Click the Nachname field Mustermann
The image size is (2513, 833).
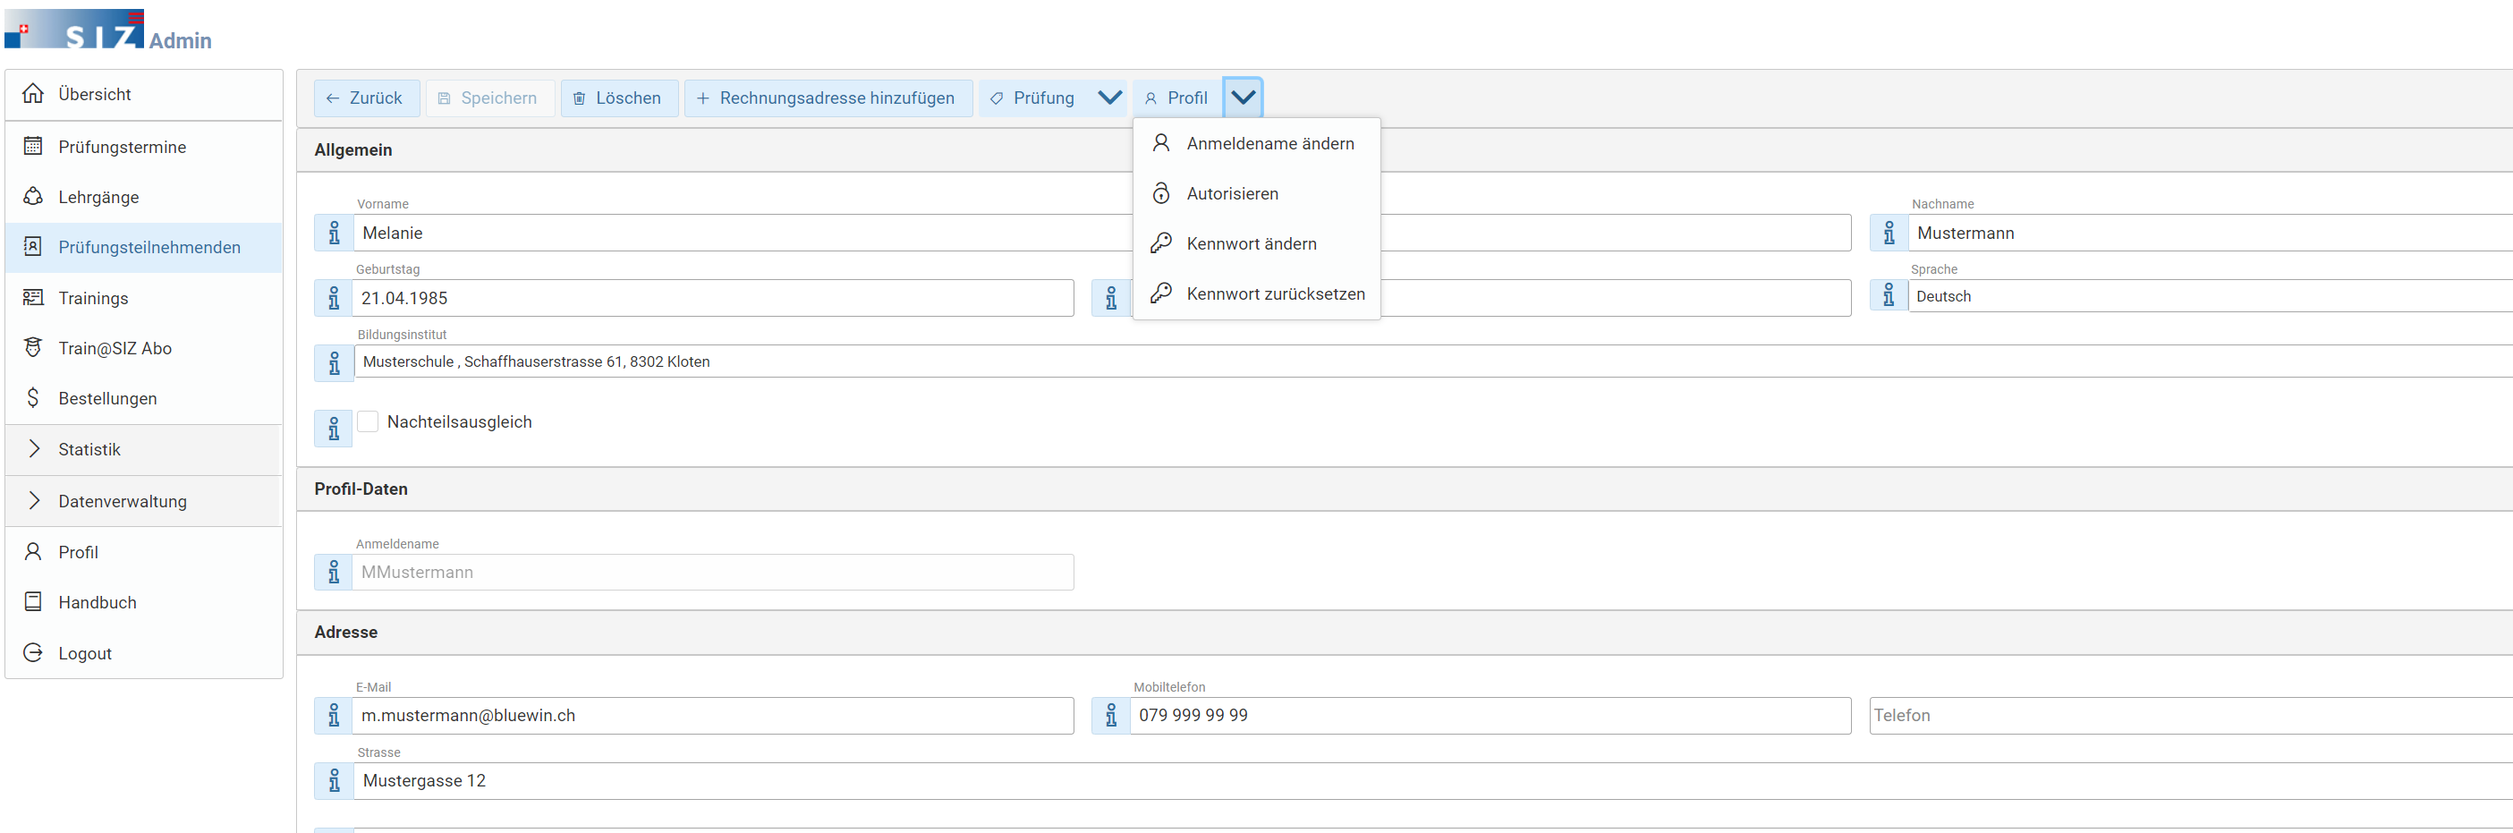tap(2211, 234)
